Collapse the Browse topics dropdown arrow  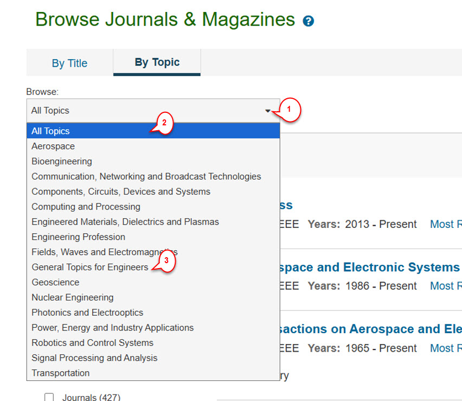268,111
